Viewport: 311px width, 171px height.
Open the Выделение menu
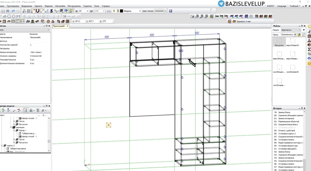click(x=27, y=6)
